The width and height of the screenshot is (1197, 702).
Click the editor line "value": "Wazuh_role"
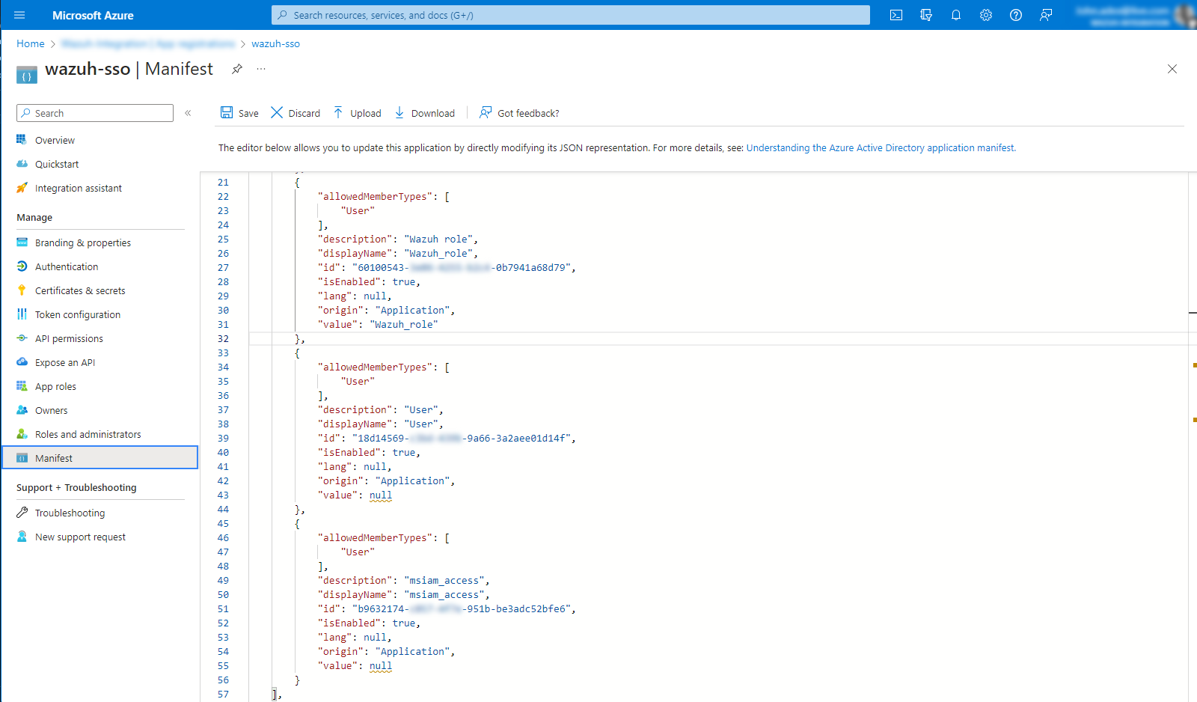click(378, 324)
